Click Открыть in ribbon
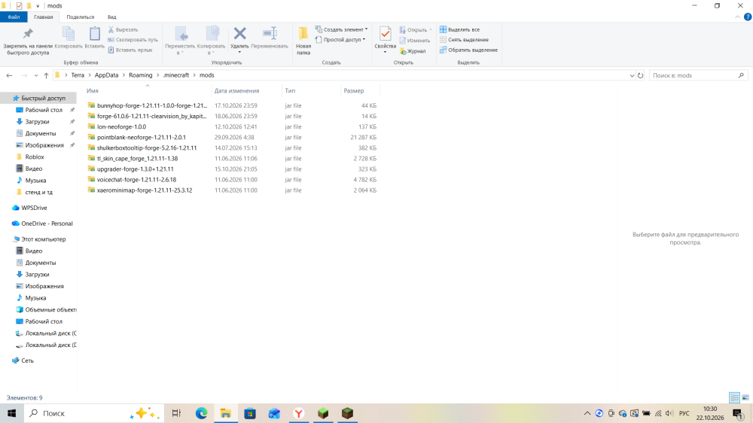Viewport: 753px width, 423px height. click(x=416, y=30)
